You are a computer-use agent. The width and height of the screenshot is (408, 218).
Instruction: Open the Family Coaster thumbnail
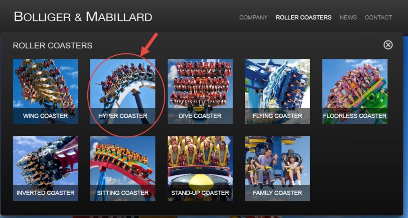[x=277, y=168]
